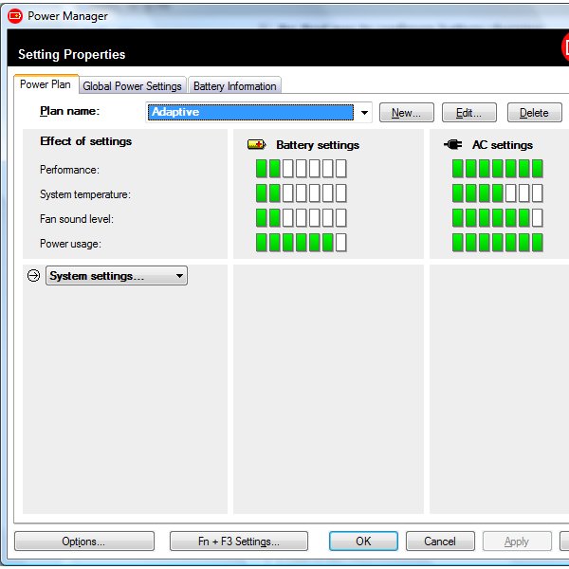Click the AC plug icon beside AC settings
569x569 pixels.
453,145
